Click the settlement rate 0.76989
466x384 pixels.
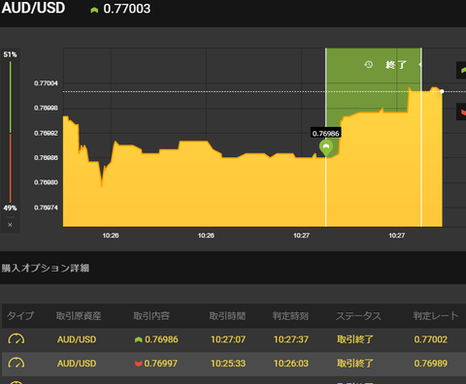point(431,364)
